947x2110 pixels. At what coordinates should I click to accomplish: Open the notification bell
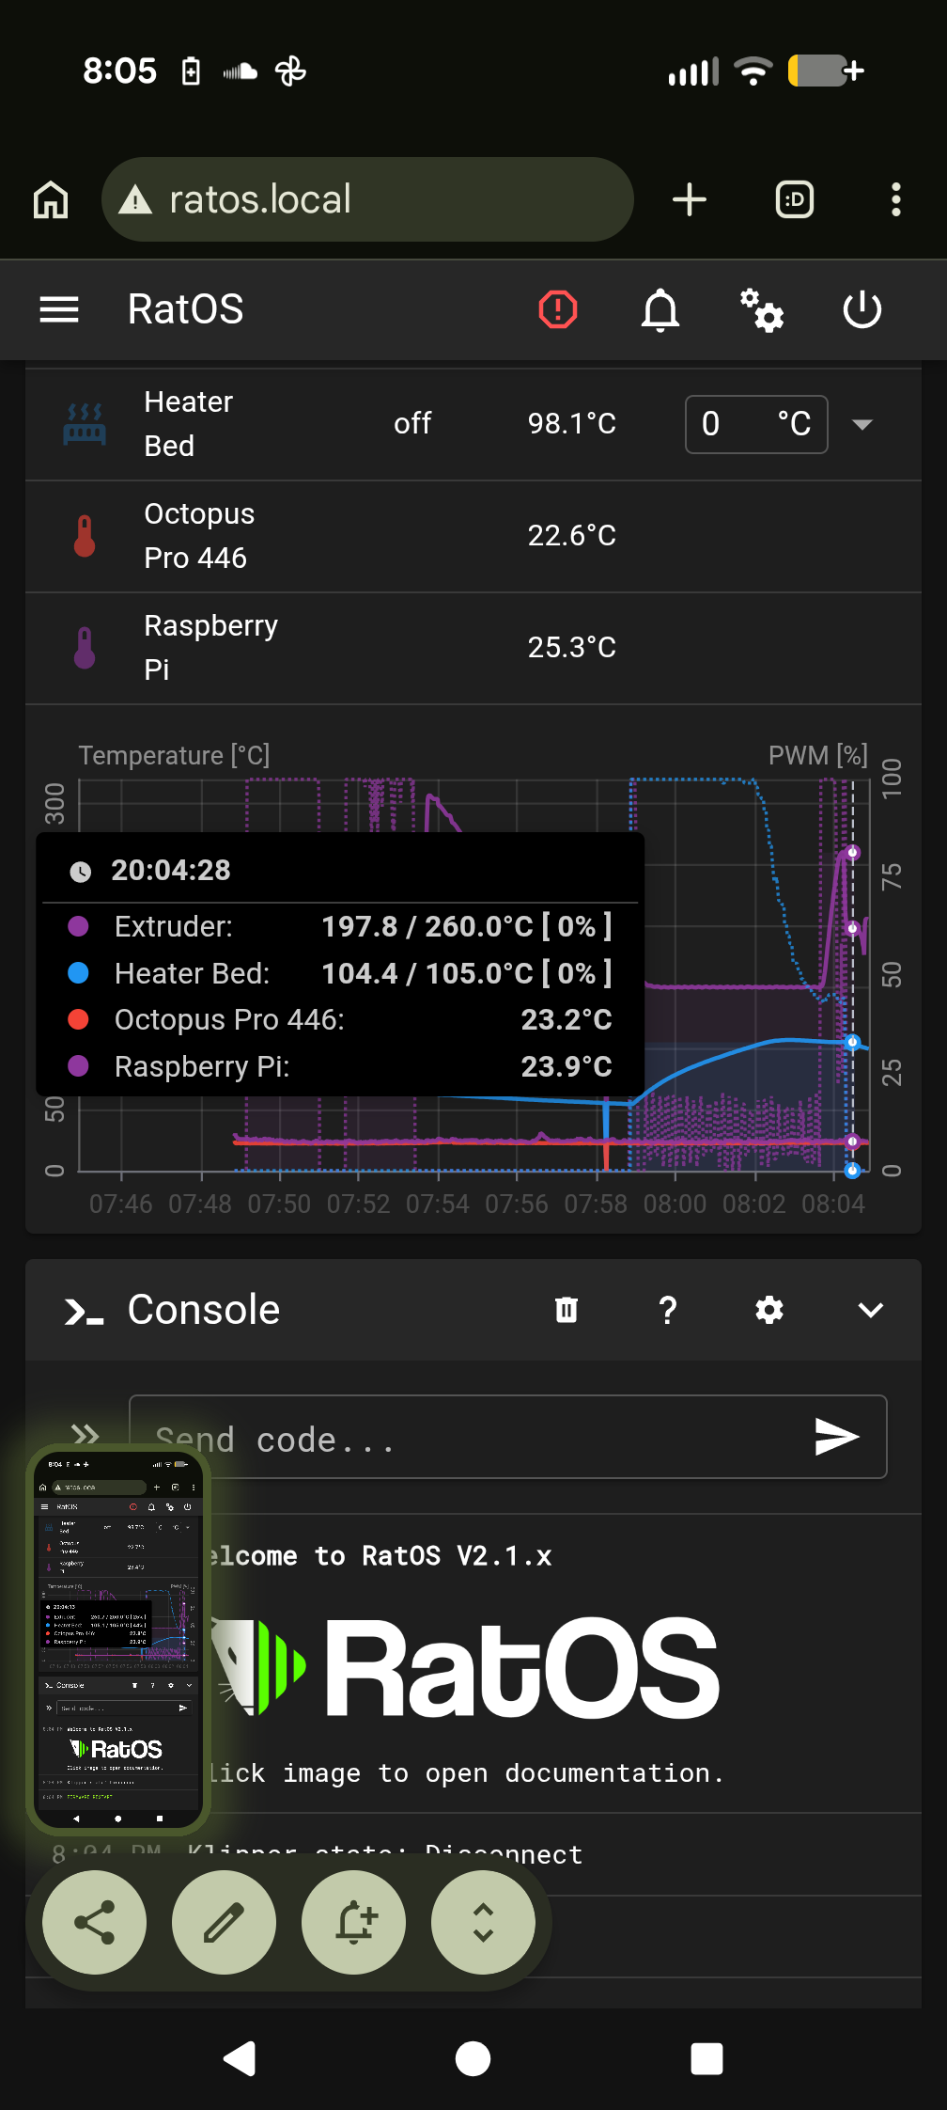point(660,309)
